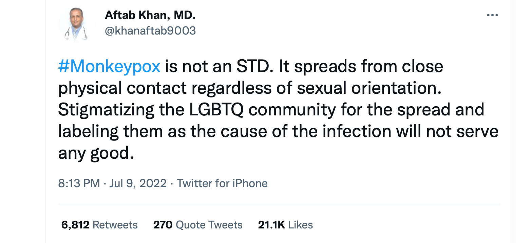Image resolution: width=532 pixels, height=243 pixels.
Task: Open the #Monkeypox hashtag
Action: click(x=109, y=67)
